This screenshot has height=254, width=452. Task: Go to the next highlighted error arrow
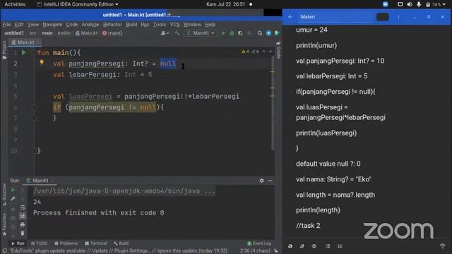pos(270,52)
